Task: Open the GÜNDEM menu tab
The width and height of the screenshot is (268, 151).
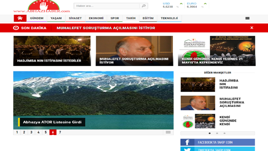Action: [37, 18]
